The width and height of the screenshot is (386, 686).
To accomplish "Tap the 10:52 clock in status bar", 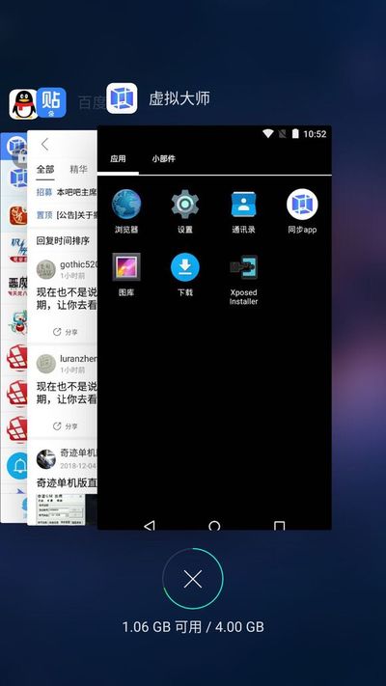I will point(315,134).
